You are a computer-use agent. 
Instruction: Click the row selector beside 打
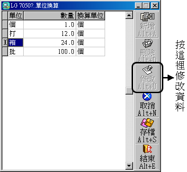(x=5, y=34)
